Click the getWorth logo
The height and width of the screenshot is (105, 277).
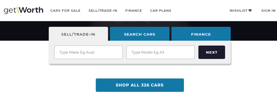pyautogui.click(x=24, y=10)
